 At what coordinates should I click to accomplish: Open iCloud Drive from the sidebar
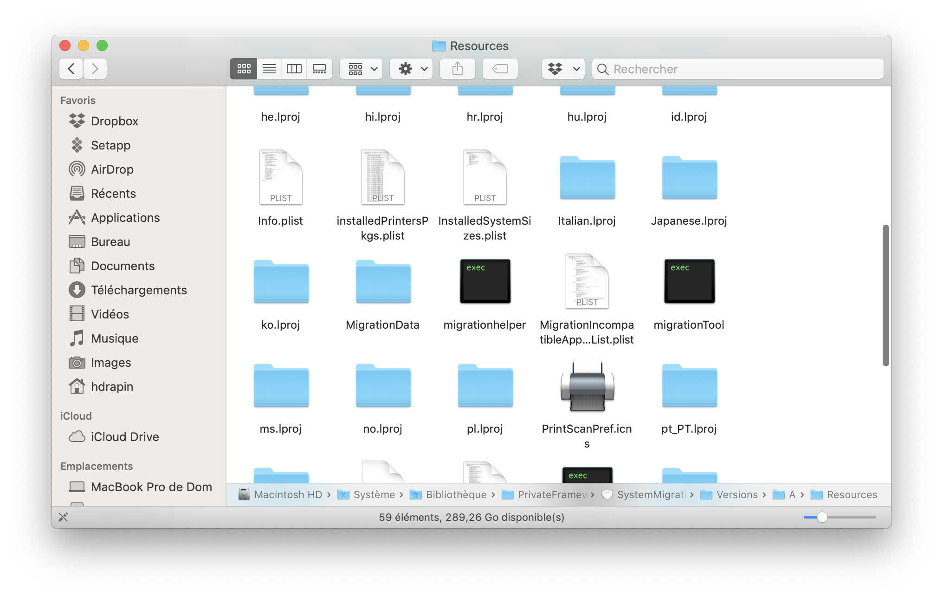(x=124, y=436)
